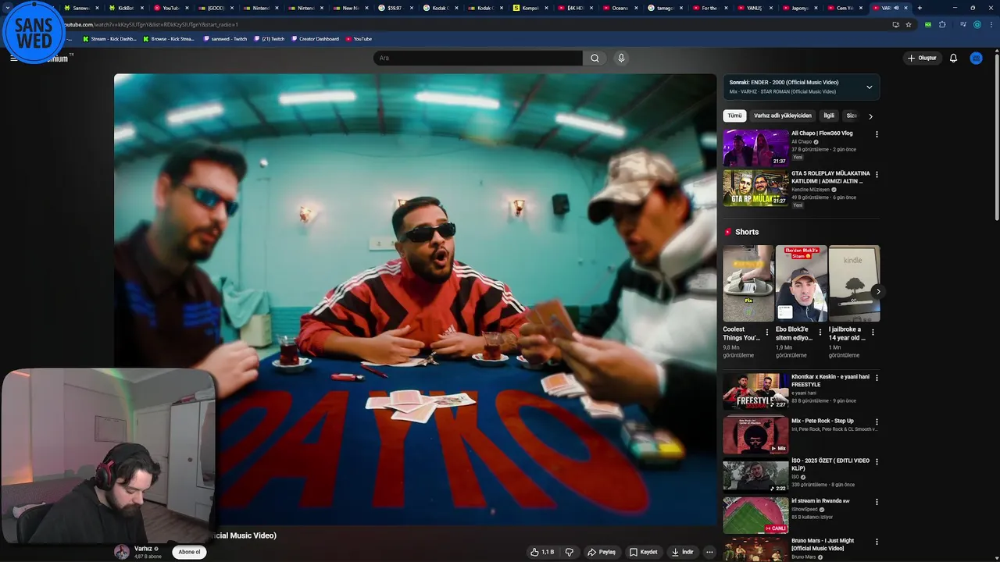Switch to the KickBot browser tab

125,8
